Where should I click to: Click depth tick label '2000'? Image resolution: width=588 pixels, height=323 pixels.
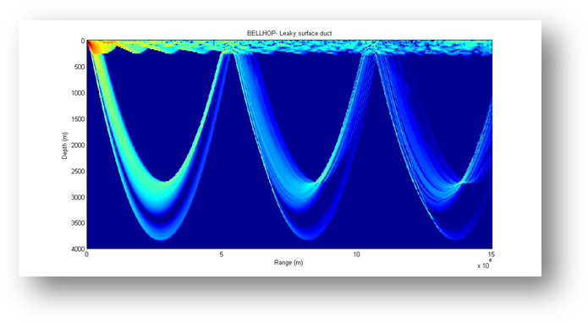(78, 145)
